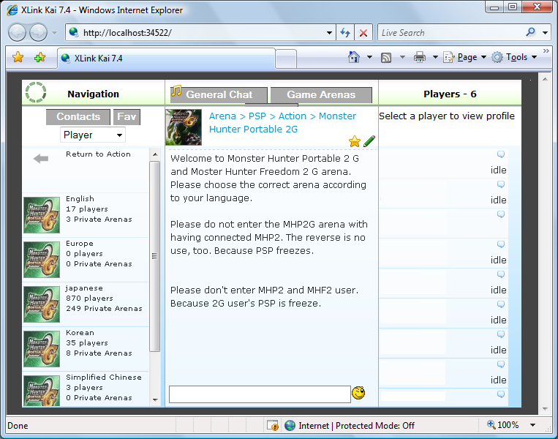Image resolution: width=558 pixels, height=439 pixels.
Task: Click the Return to Action link text
Action: (x=98, y=154)
